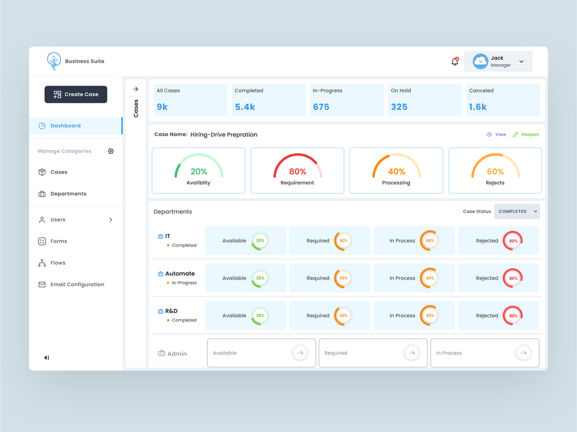Click the Cases cube icon in sidebar

[x=42, y=172]
